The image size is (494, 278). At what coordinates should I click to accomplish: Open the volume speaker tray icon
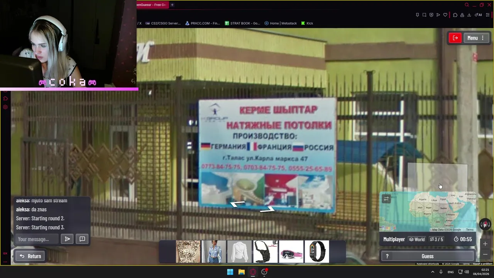pos(467,272)
